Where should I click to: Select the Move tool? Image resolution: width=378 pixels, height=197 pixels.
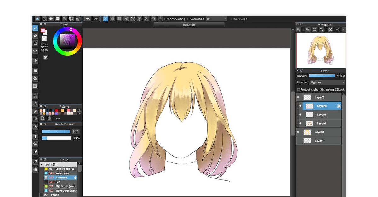(36, 61)
